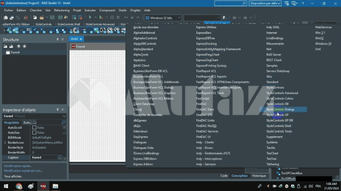Image resolution: width=341 pixels, height=191 pixels.
Task: Click the Caption value field Form4
Action: [44, 157]
